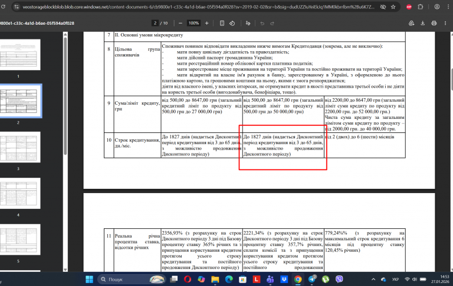Open the Chrome extensions puzzle icon
453x286 pixels.
click(421, 6)
